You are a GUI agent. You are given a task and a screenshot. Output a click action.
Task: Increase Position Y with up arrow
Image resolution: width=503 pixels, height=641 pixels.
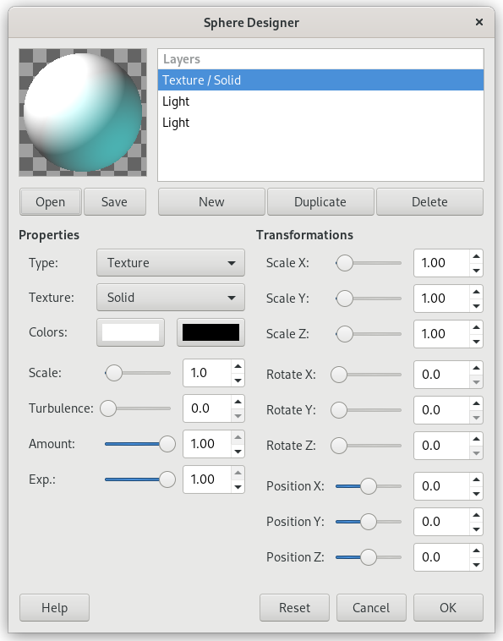coord(476,515)
